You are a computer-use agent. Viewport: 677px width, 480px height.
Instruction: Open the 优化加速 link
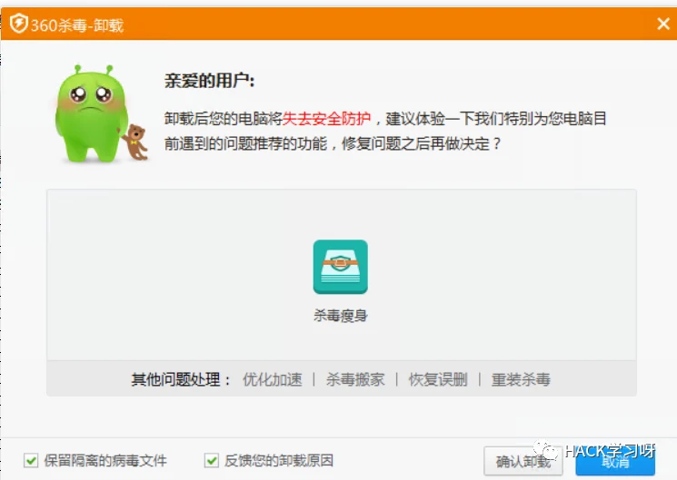(x=272, y=379)
